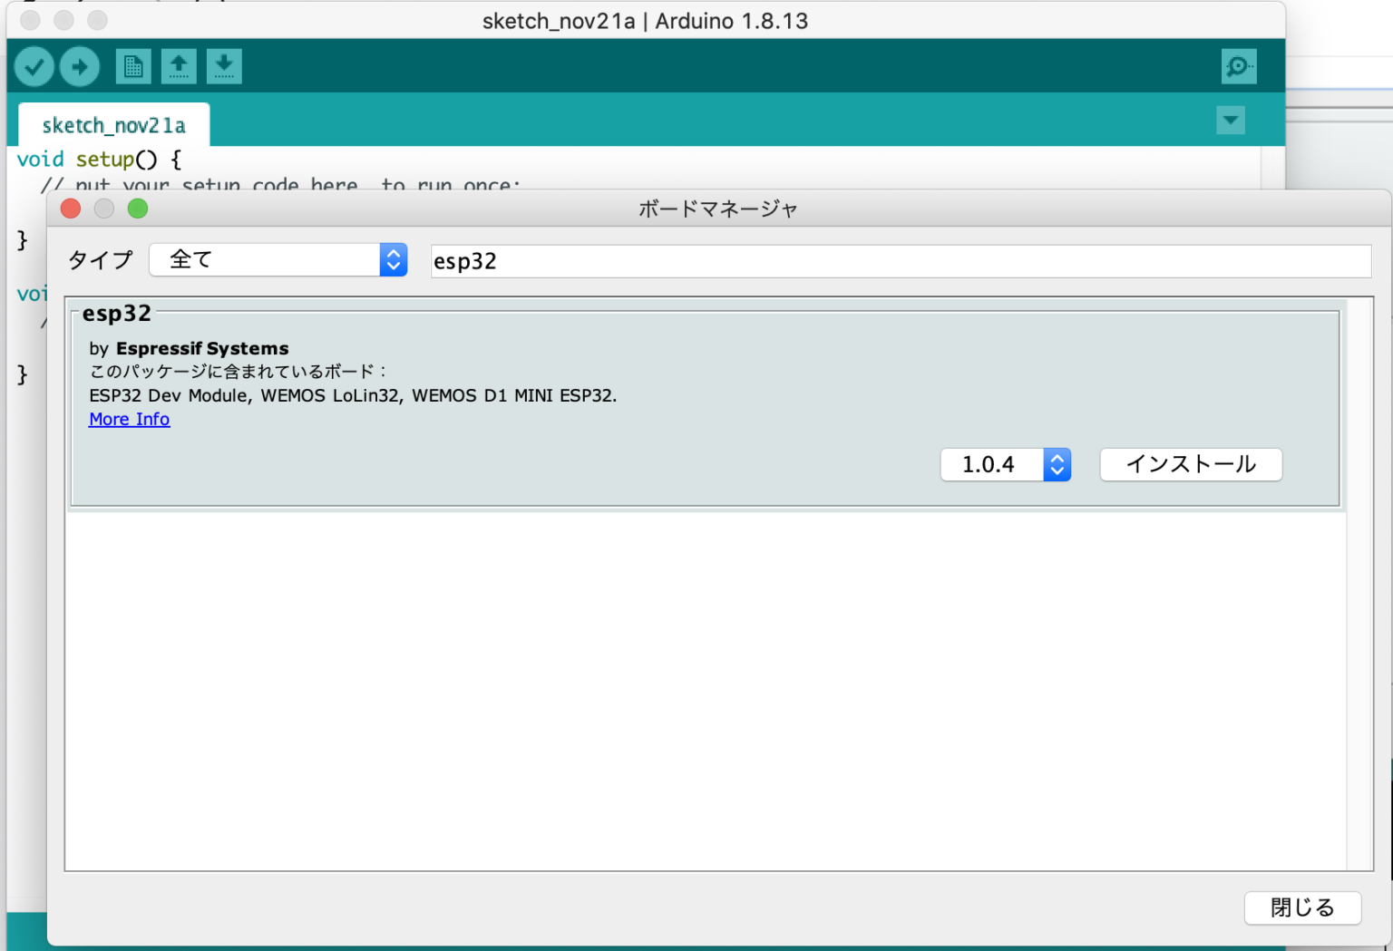Select the version stepper up arrow
The height and width of the screenshot is (951, 1393).
click(1057, 459)
